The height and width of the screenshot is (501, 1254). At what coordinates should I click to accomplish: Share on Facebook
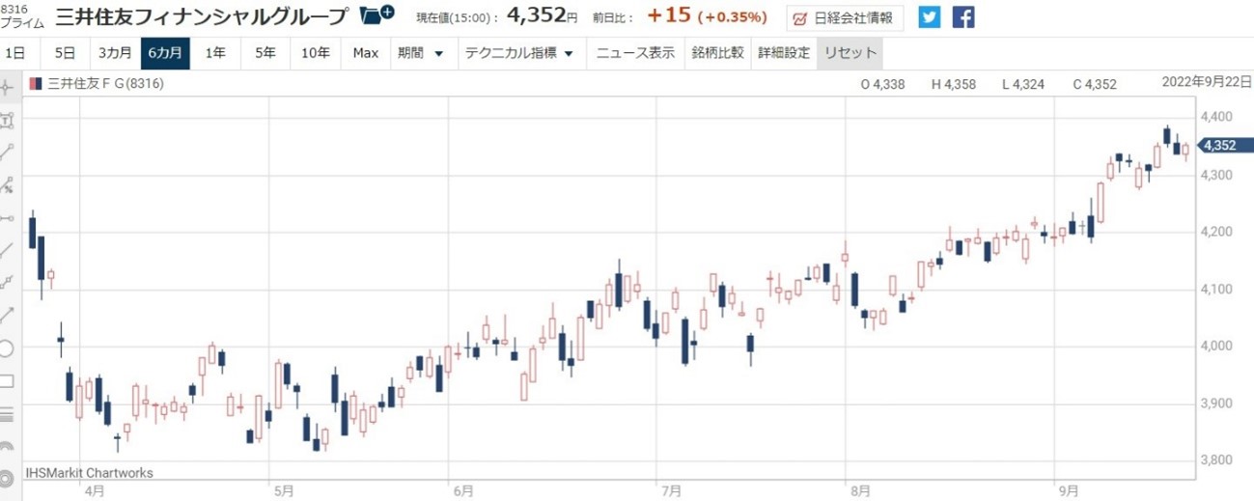[962, 17]
